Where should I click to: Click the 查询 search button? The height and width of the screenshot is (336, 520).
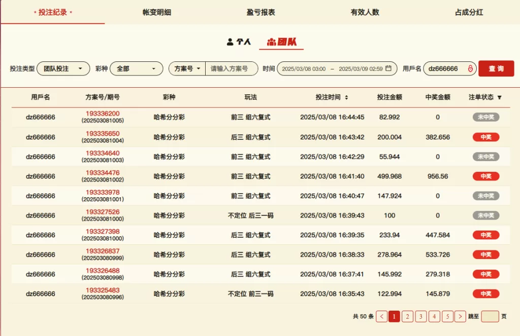pos(496,68)
